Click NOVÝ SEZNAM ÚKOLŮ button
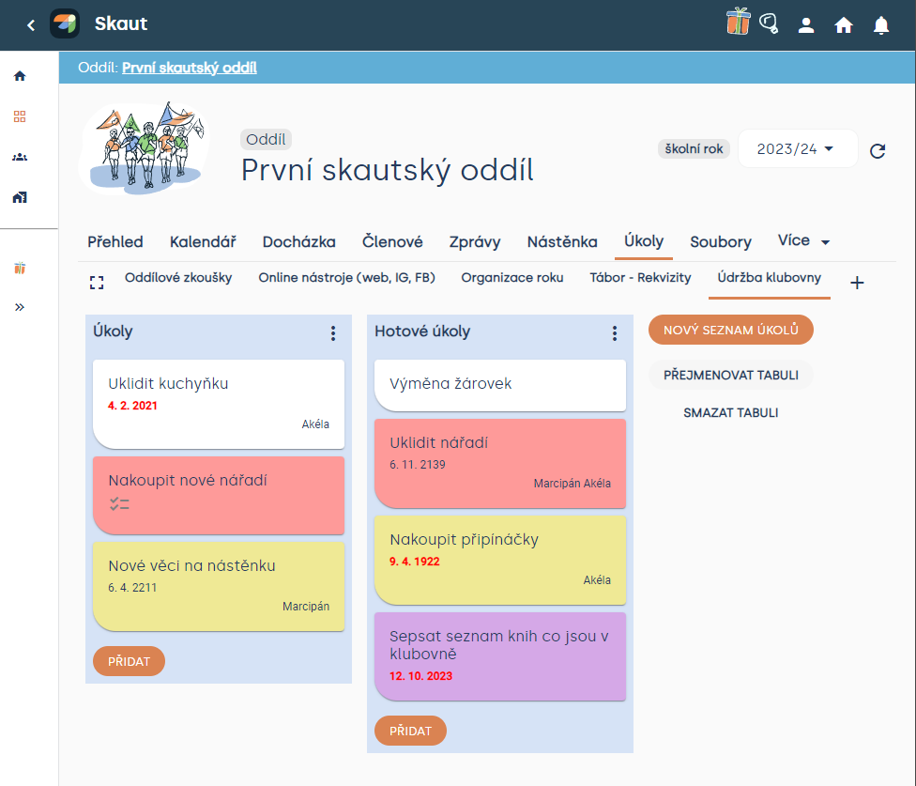This screenshot has width=916, height=786. [x=731, y=330]
